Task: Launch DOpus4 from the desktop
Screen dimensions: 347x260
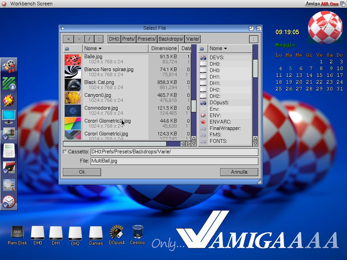Action: tap(117, 232)
